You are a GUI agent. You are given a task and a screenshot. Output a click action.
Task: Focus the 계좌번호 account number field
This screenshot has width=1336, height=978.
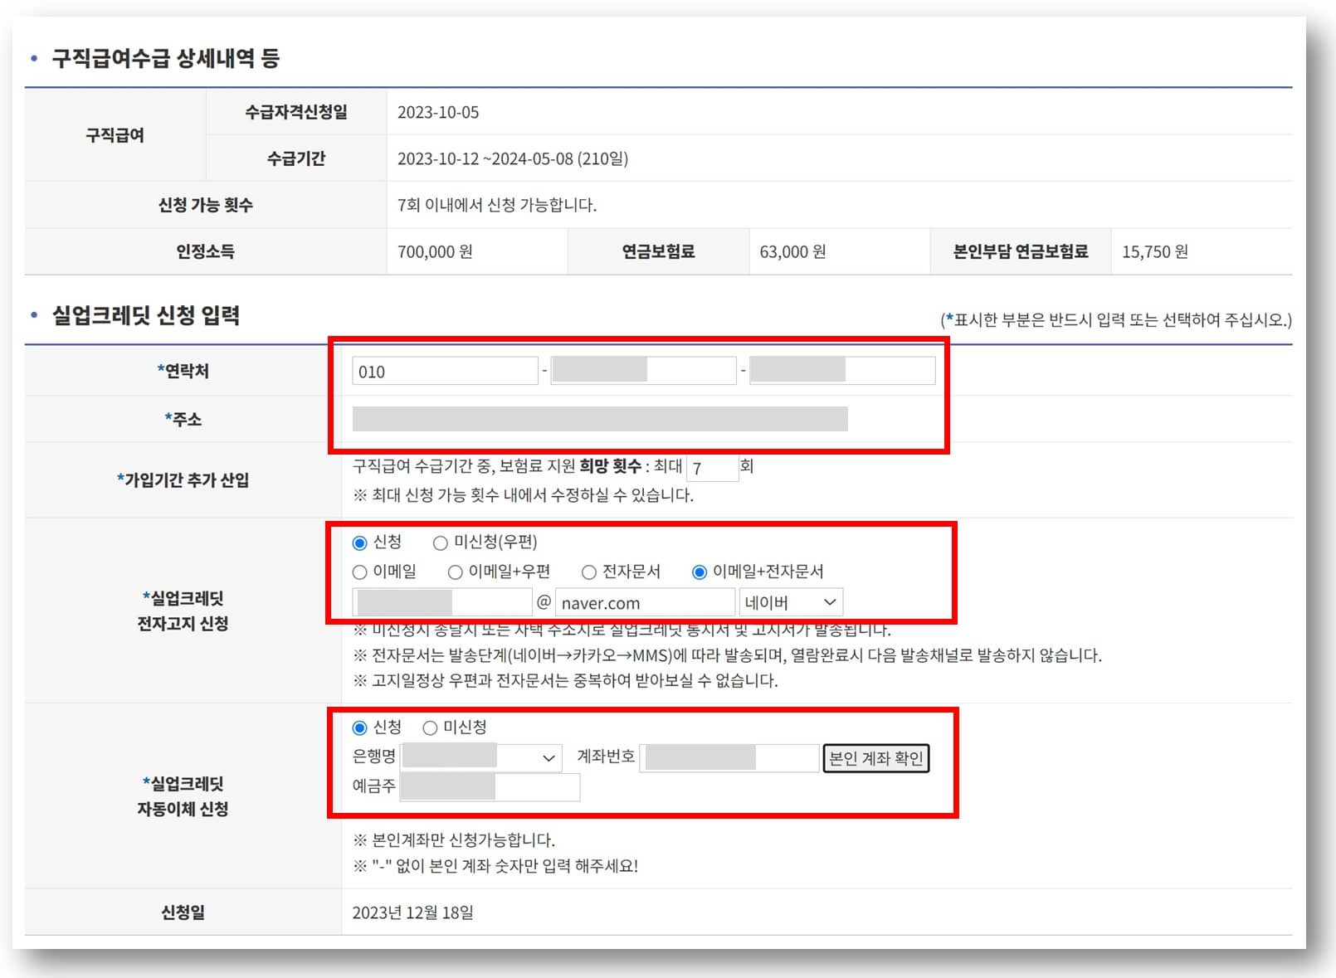tap(728, 757)
